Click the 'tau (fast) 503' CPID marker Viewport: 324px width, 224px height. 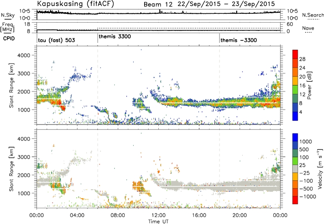56,40
